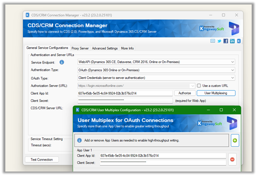Image resolution: width=257 pixels, height=176 pixels.
Task: Expand the Service Endpoint dropdown
Action: tap(232, 62)
